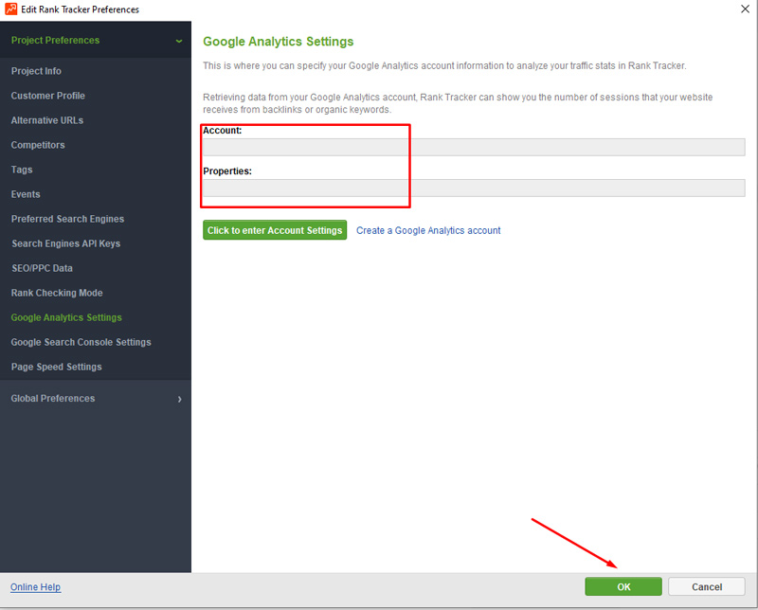Open Create a Google Analytics account link
The width and height of the screenshot is (758, 610).
(x=428, y=230)
